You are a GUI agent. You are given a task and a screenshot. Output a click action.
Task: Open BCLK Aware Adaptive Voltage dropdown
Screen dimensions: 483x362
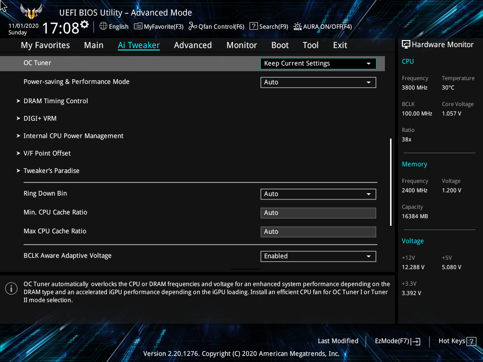pos(318,256)
